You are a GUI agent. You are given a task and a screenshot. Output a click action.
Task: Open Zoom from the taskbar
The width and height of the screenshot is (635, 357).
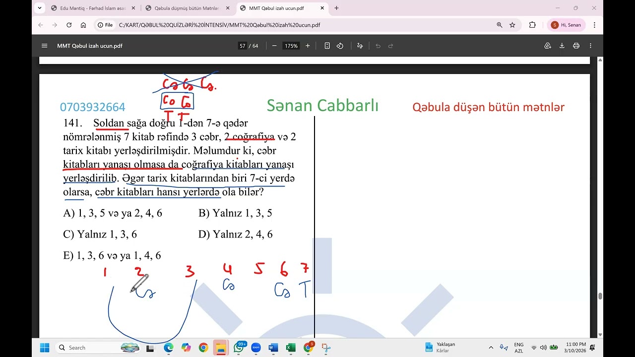[x=256, y=348]
